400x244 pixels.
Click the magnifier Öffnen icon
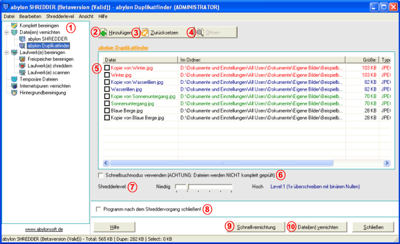coord(200,33)
